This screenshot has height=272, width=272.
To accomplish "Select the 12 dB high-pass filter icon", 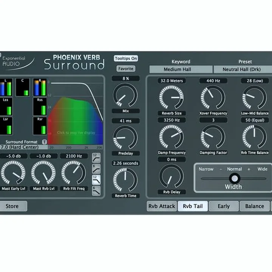I will pos(96,158).
